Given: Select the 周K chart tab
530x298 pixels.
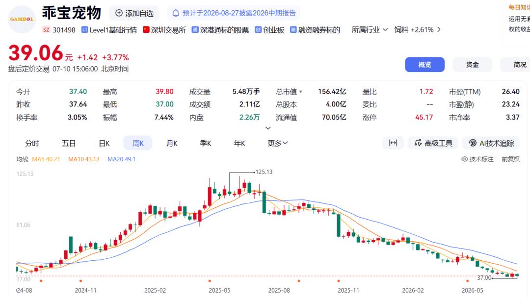Looking at the screenshot, I should 138,143.
